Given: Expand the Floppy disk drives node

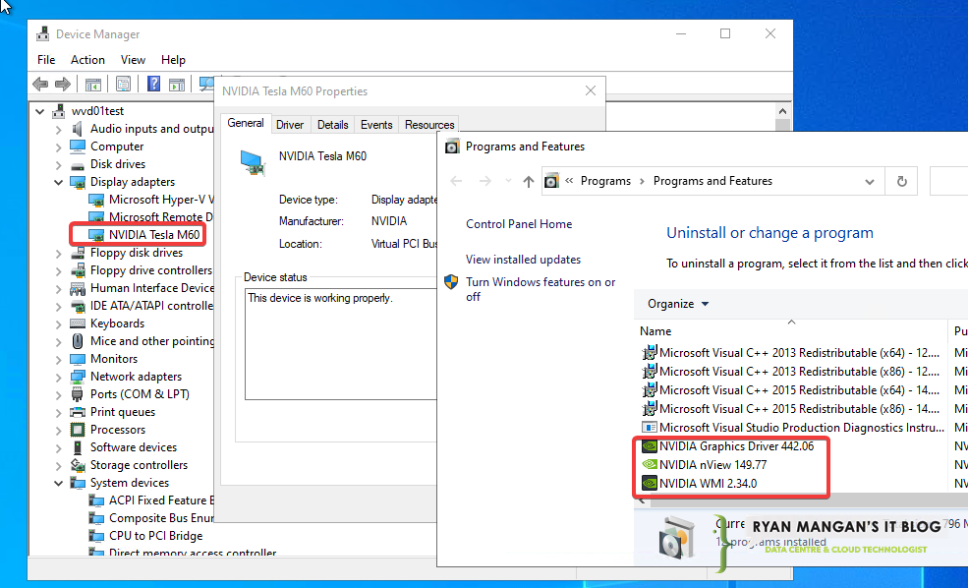Looking at the screenshot, I should coord(59,254).
